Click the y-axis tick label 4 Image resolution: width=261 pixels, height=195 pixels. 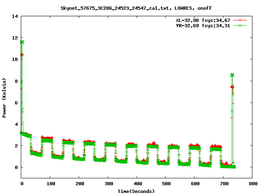click(16, 124)
